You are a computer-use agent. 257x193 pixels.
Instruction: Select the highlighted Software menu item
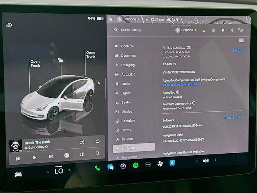134,148
